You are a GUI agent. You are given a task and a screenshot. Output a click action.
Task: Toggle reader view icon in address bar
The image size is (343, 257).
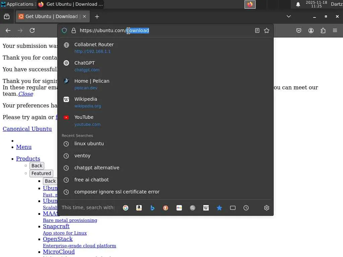point(257,30)
